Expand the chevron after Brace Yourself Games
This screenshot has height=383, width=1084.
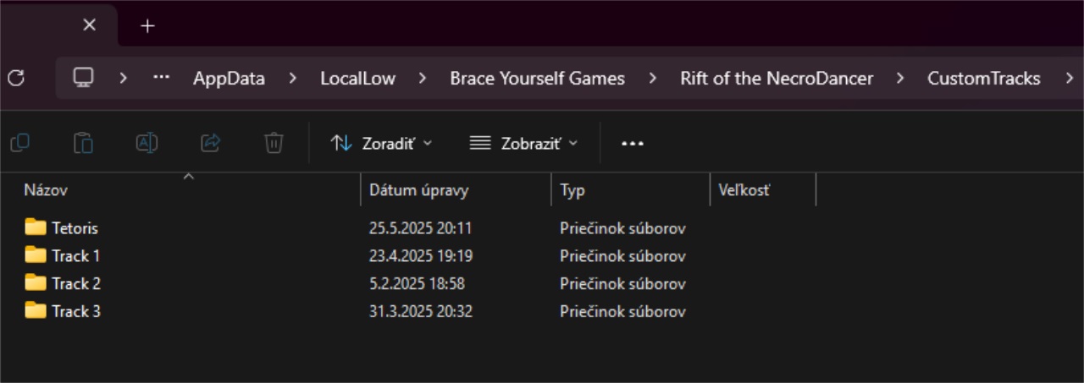click(x=652, y=79)
